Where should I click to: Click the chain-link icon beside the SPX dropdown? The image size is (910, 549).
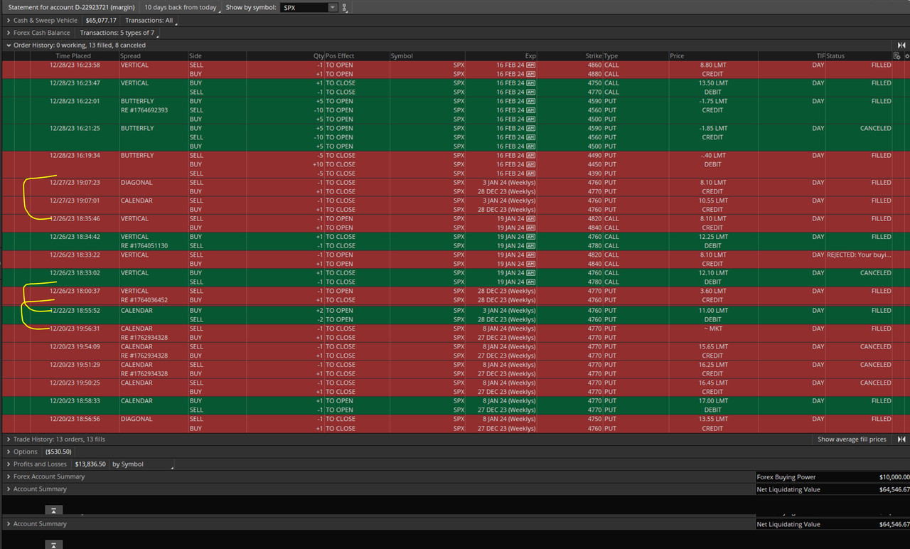click(x=344, y=8)
